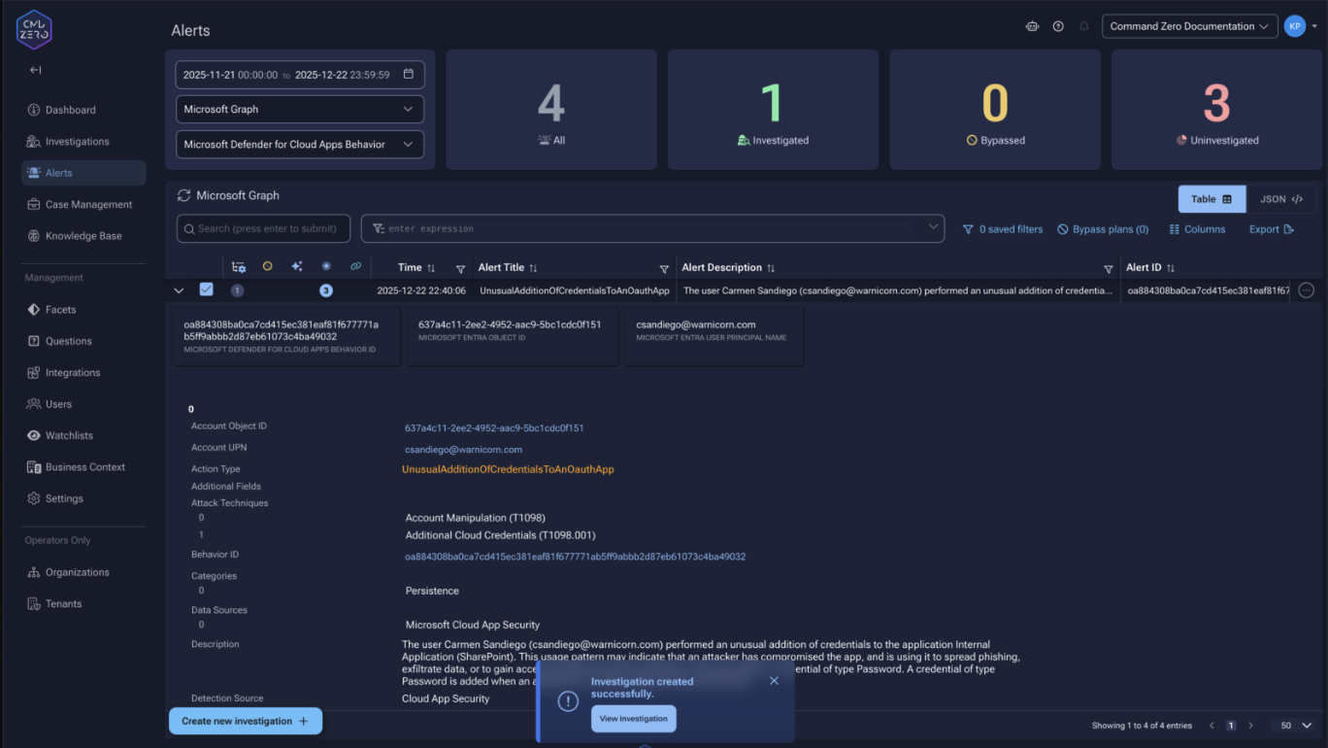
Task: Open the user menu caret beside avatar
Action: (1314, 27)
